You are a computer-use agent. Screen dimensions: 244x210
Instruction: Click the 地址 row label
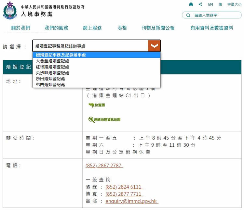pos(13,81)
